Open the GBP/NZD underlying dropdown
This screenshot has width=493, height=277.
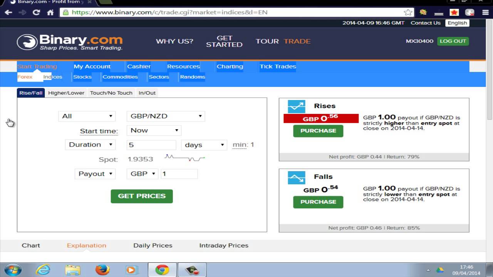coord(166,116)
